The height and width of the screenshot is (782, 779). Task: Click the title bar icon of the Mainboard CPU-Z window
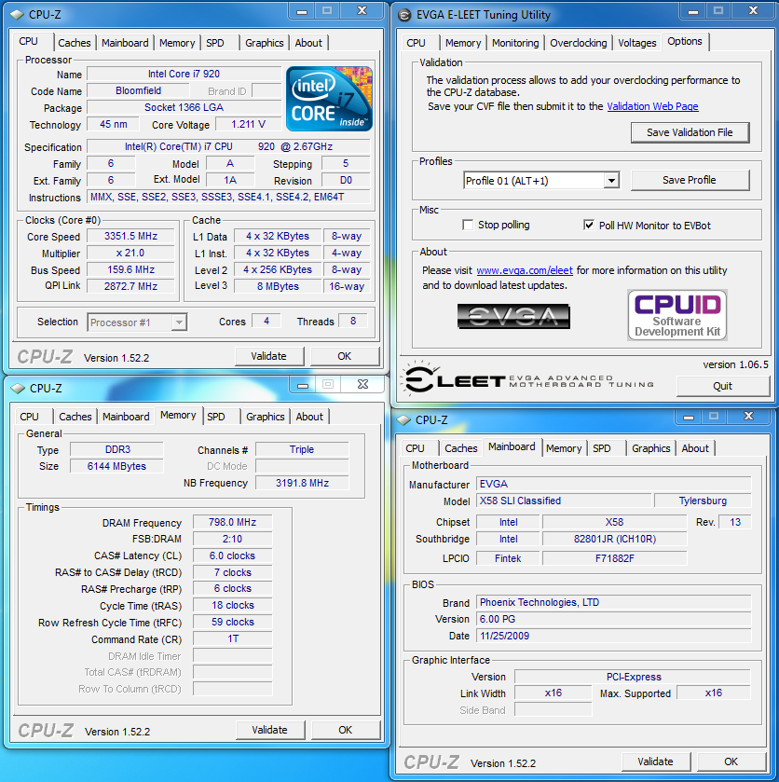402,420
